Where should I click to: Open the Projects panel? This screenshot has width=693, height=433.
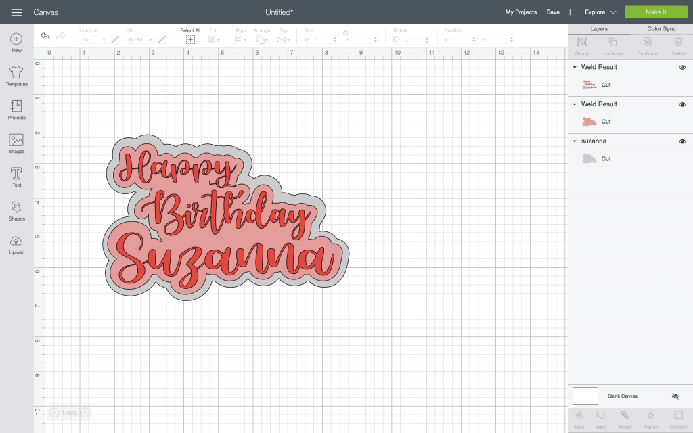click(x=16, y=110)
